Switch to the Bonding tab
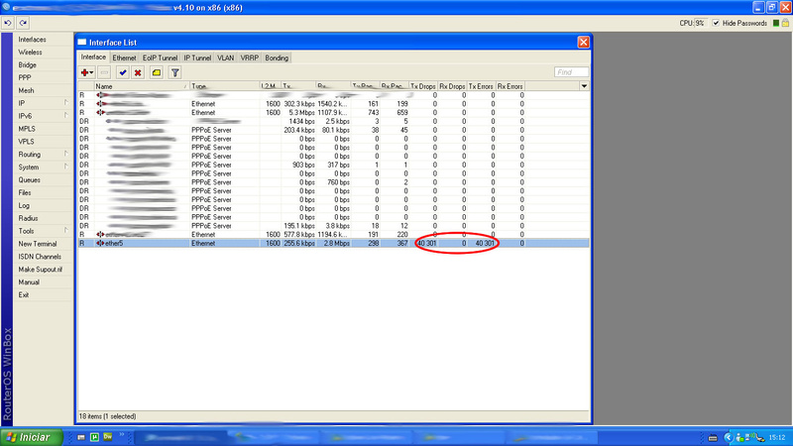This screenshot has height=446, width=793. (277, 57)
